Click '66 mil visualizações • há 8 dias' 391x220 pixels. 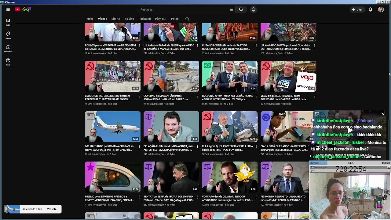(218, 104)
